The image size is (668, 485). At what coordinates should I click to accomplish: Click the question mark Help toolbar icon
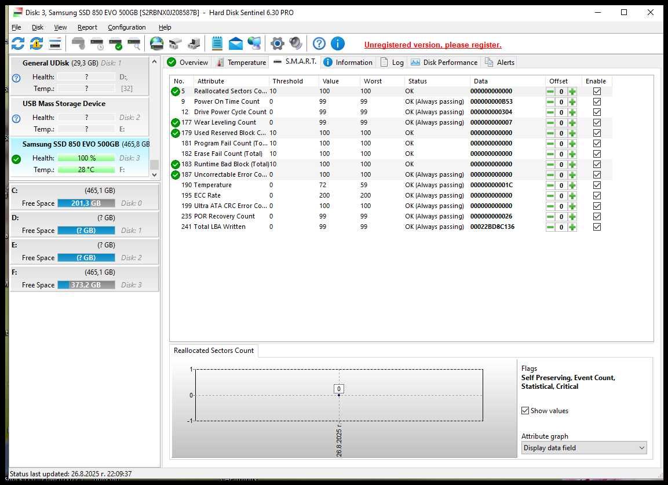click(319, 43)
